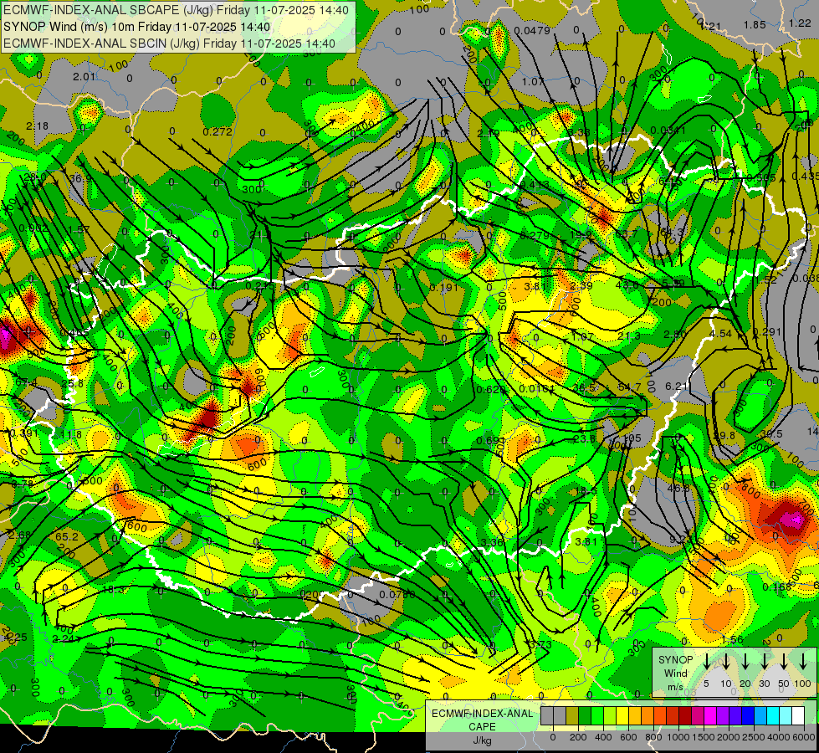Click the 30 m/s wind arrow in SYNOP legend

click(x=765, y=662)
